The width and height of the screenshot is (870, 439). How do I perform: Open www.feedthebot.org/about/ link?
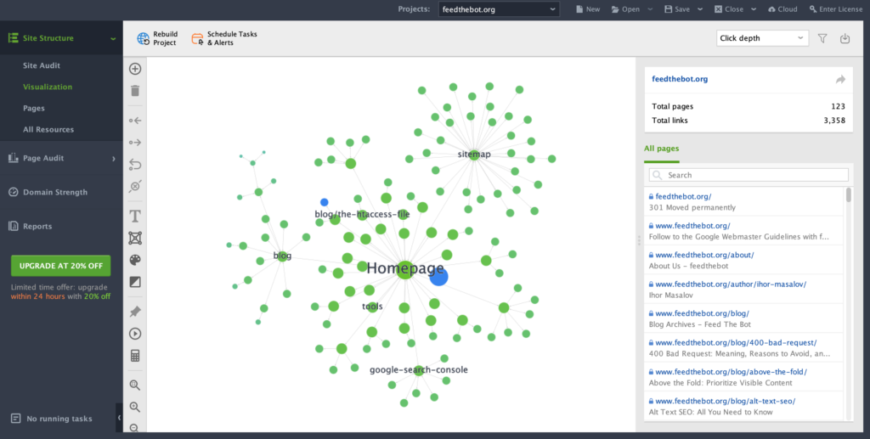tap(704, 256)
